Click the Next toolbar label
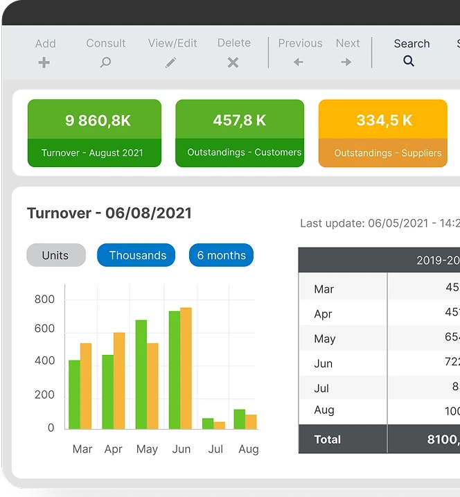 click(x=348, y=43)
